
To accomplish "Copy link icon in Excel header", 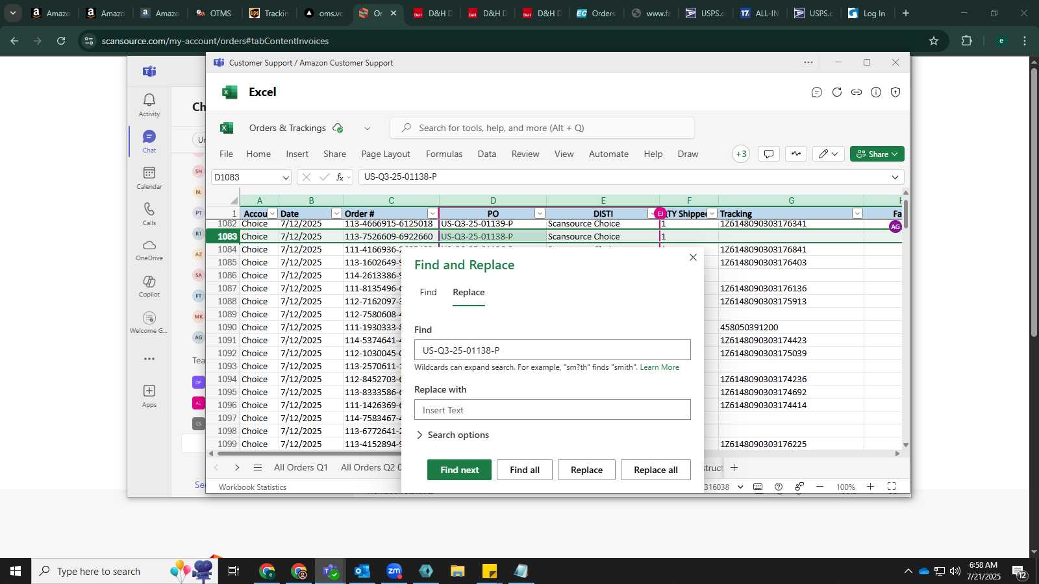I will click(x=857, y=92).
